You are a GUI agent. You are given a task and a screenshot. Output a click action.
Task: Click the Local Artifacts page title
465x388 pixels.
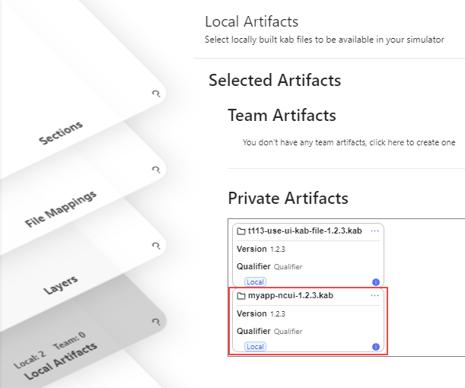251,21
